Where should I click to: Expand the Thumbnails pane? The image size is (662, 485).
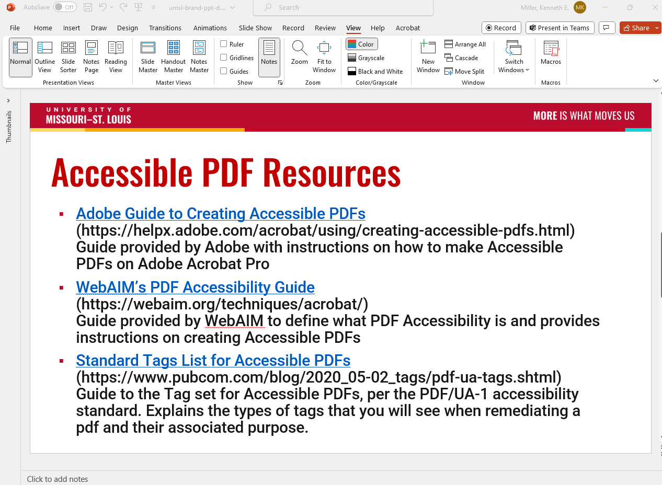(8, 100)
